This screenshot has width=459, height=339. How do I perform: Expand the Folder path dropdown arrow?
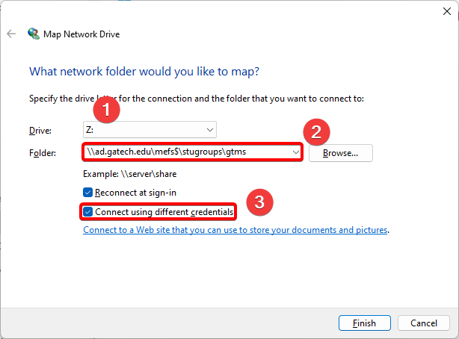pos(296,152)
